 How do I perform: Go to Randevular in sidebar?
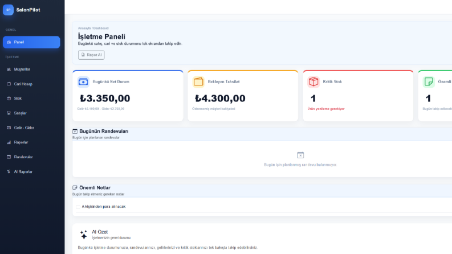coord(31,157)
